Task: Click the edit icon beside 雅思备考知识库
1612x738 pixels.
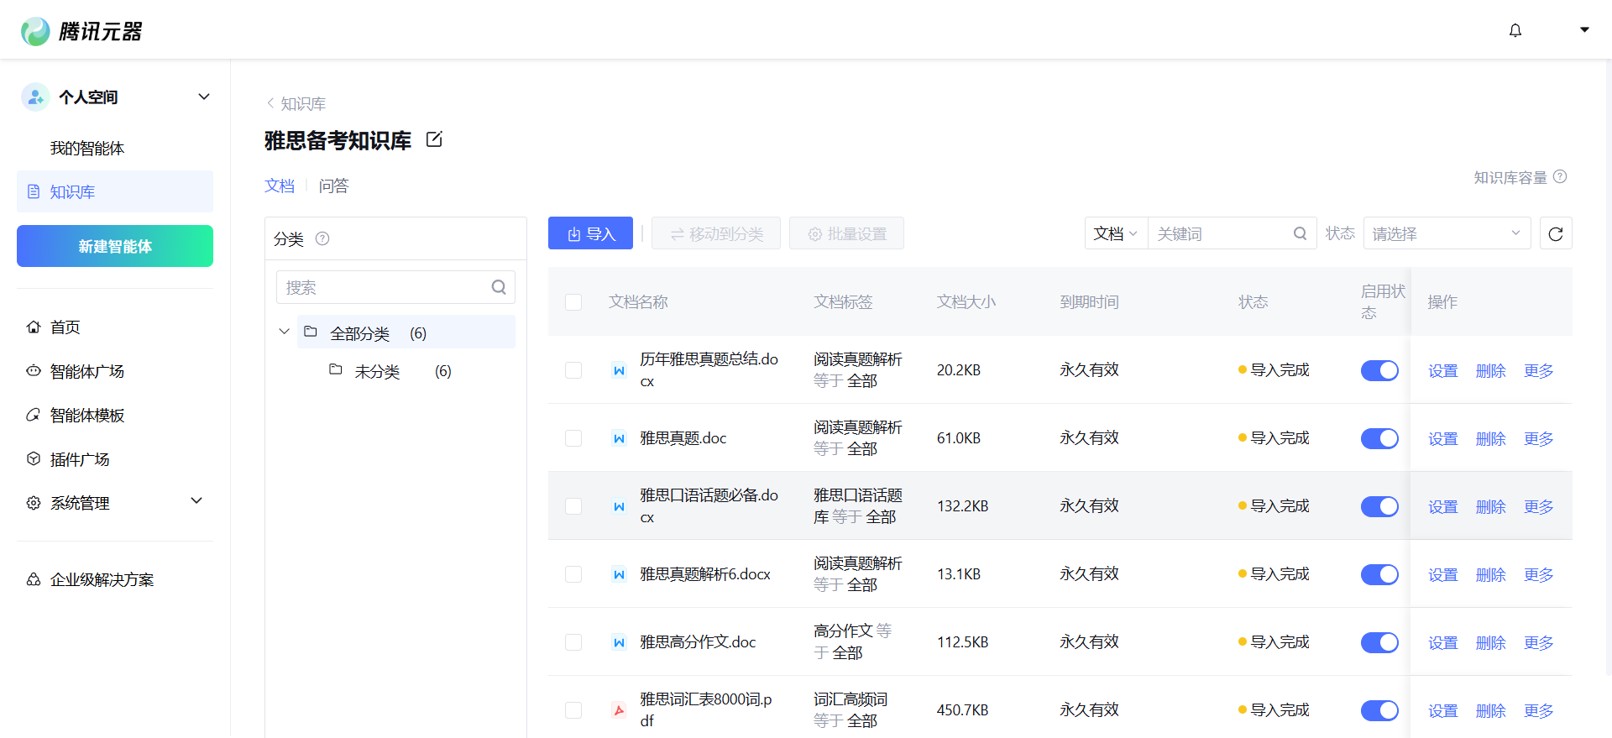Action: click(x=434, y=139)
